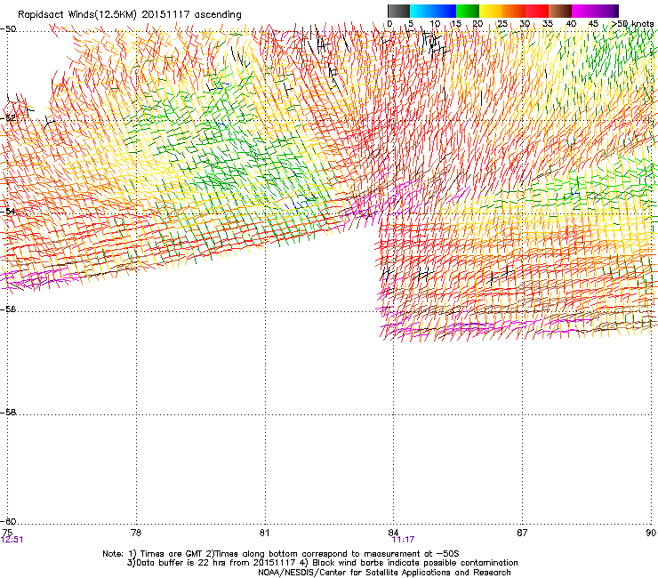Click the '>50 knots' legend label
The height and width of the screenshot is (578, 658).
point(632,23)
